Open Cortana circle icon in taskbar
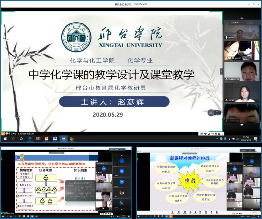Screen dimensions: 262x219 [21, 139]
